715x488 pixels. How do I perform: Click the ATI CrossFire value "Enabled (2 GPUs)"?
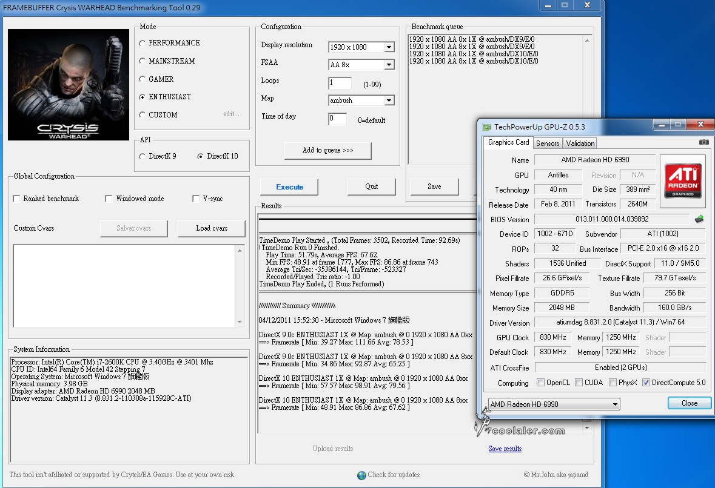[x=620, y=368]
